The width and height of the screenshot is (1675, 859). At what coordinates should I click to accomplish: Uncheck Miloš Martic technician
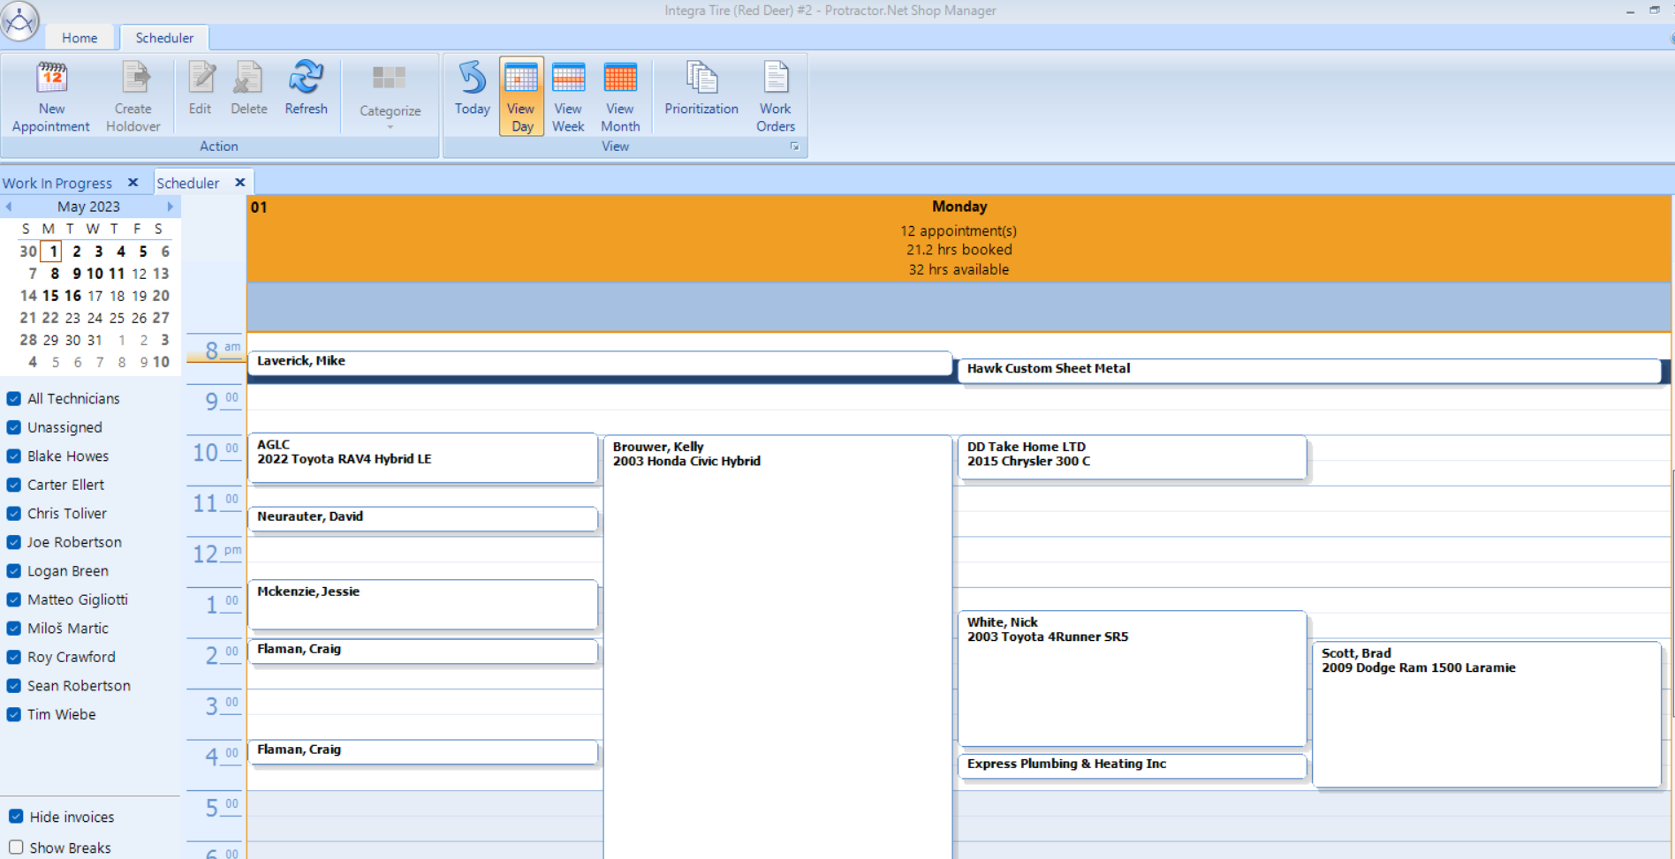point(14,629)
